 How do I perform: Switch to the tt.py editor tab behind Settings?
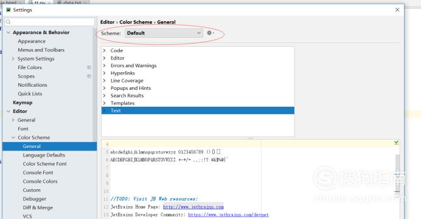coord(40,2)
